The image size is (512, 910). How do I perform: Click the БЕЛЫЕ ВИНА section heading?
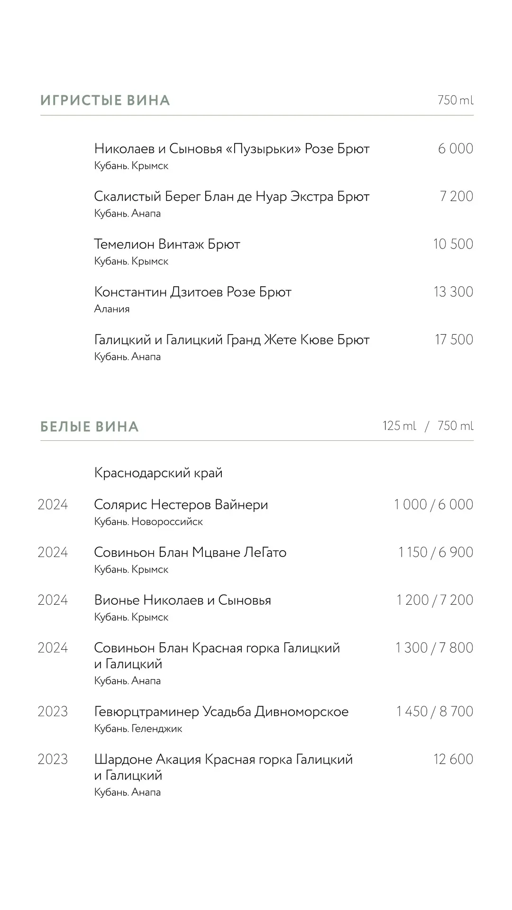coord(90,427)
